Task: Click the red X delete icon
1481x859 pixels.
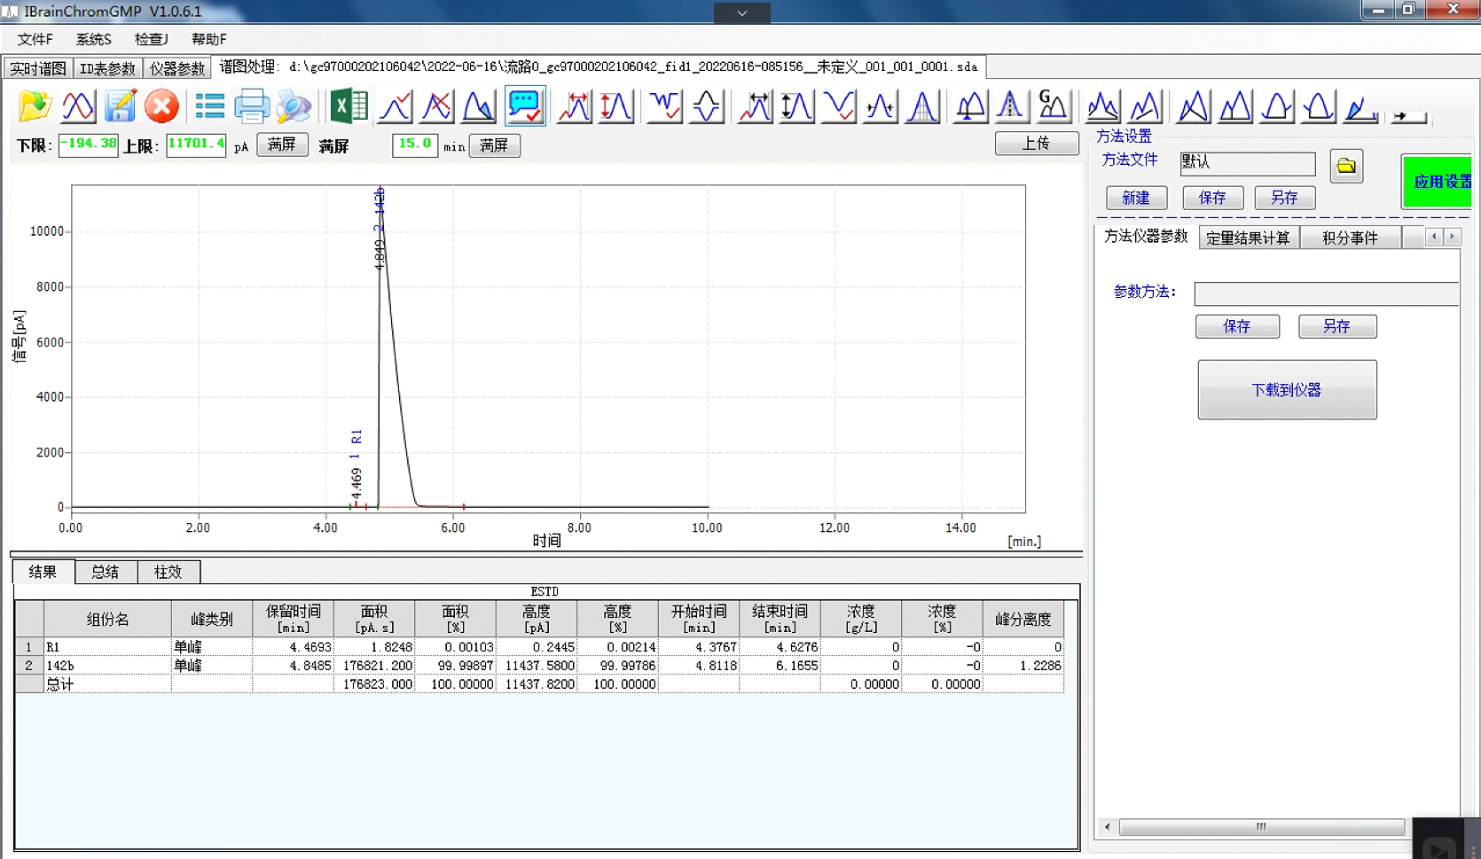Action: (161, 106)
